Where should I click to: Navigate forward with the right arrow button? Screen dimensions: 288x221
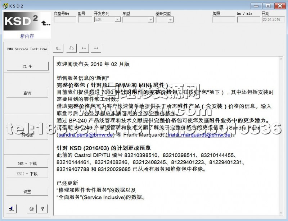coord(96,49)
